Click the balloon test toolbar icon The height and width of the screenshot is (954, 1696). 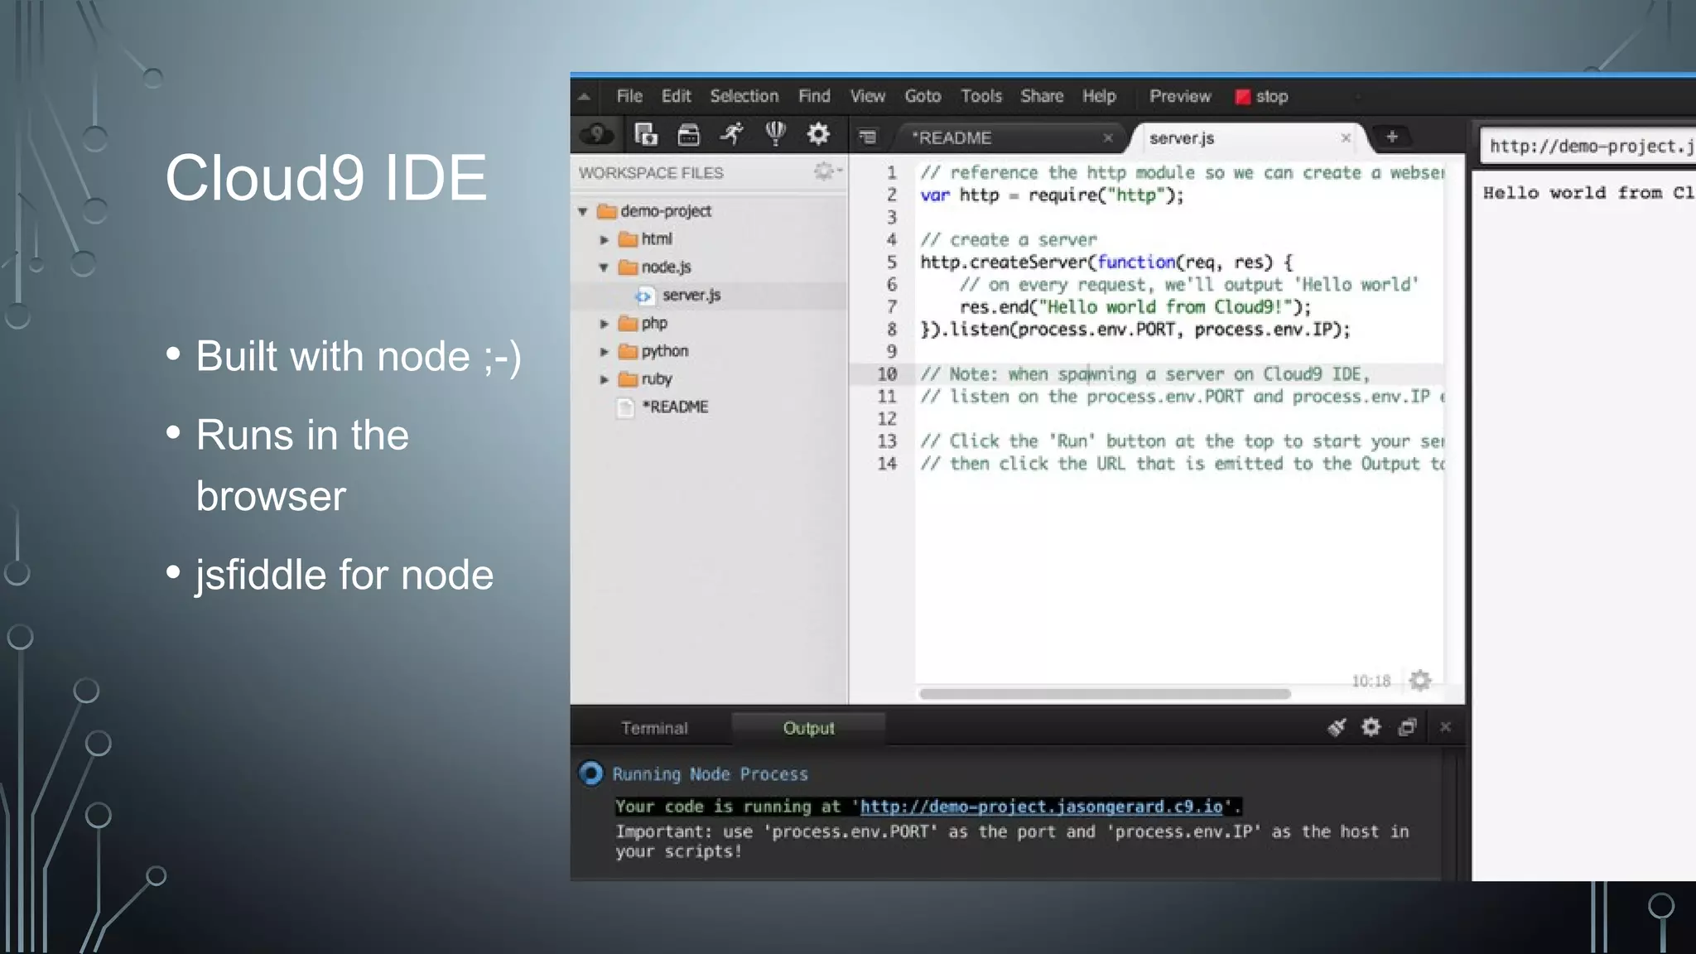[x=775, y=133]
